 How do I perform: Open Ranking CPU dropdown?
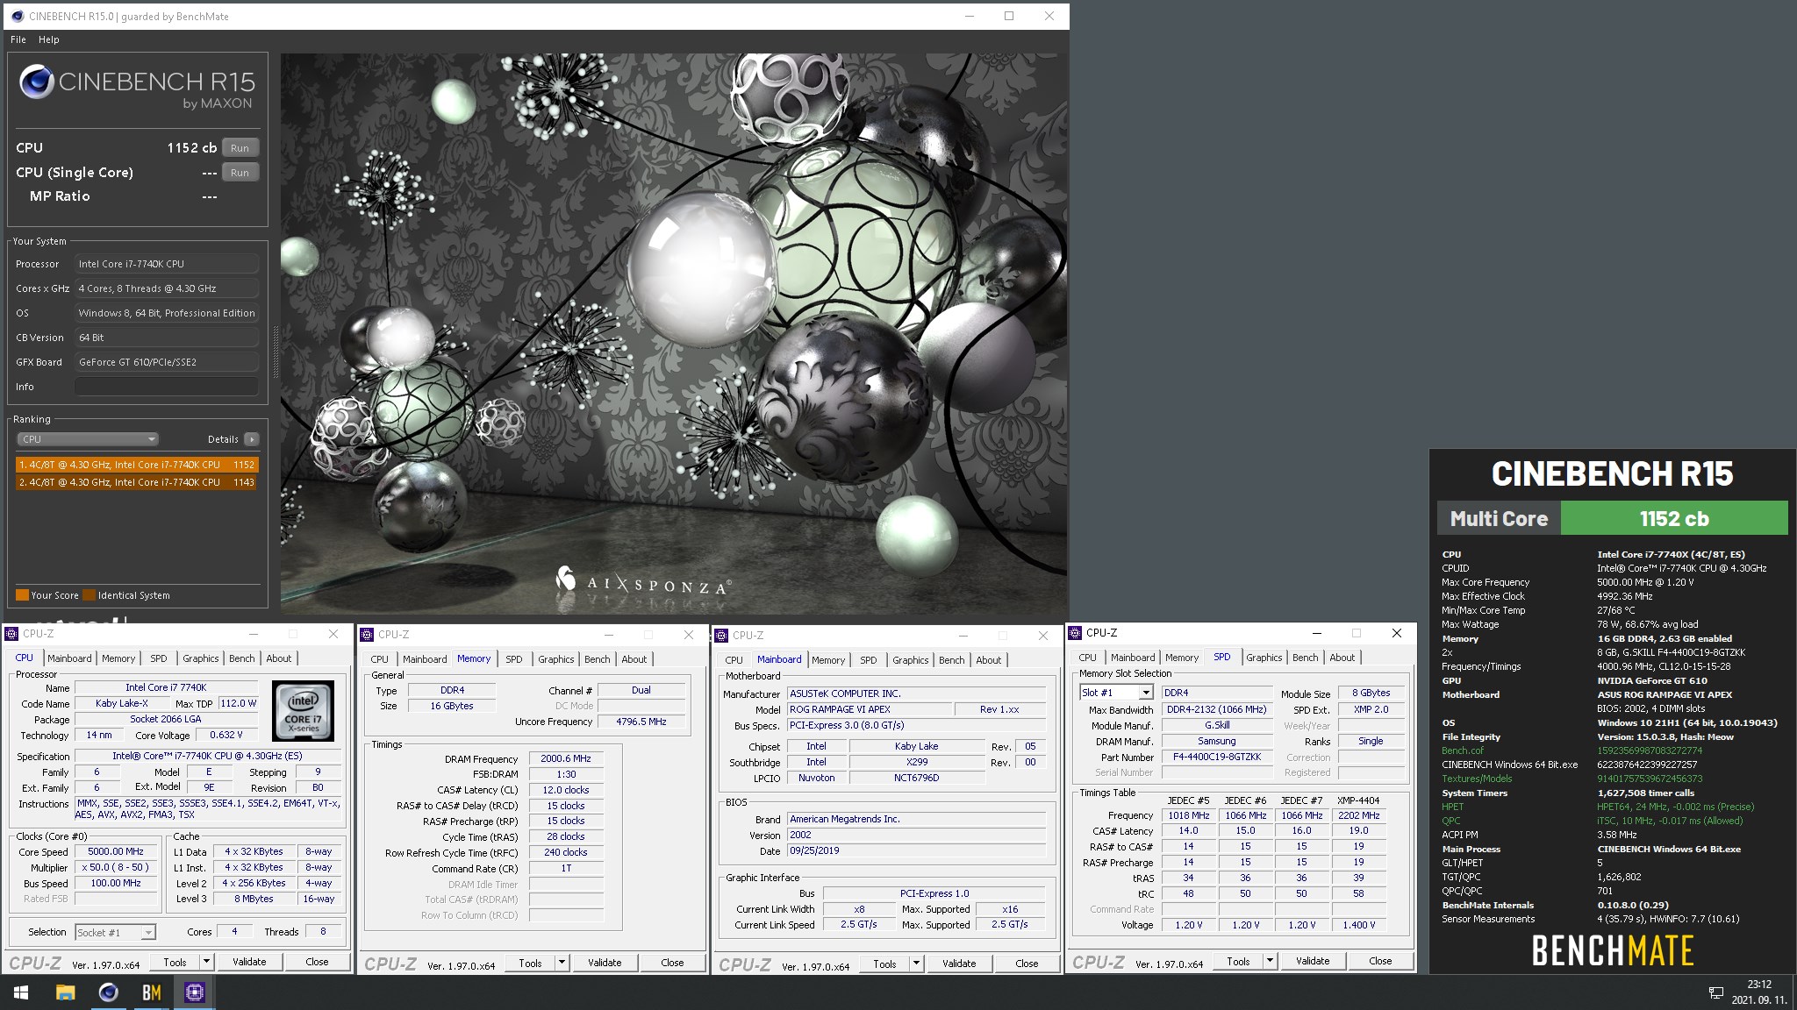point(87,439)
